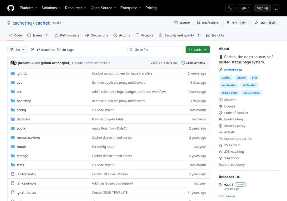View 273 watching in the About sidebar
The width and height of the screenshot is (287, 201).
[231, 152]
